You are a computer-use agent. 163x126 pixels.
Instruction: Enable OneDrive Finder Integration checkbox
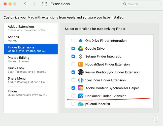pyautogui.click(x=73, y=41)
